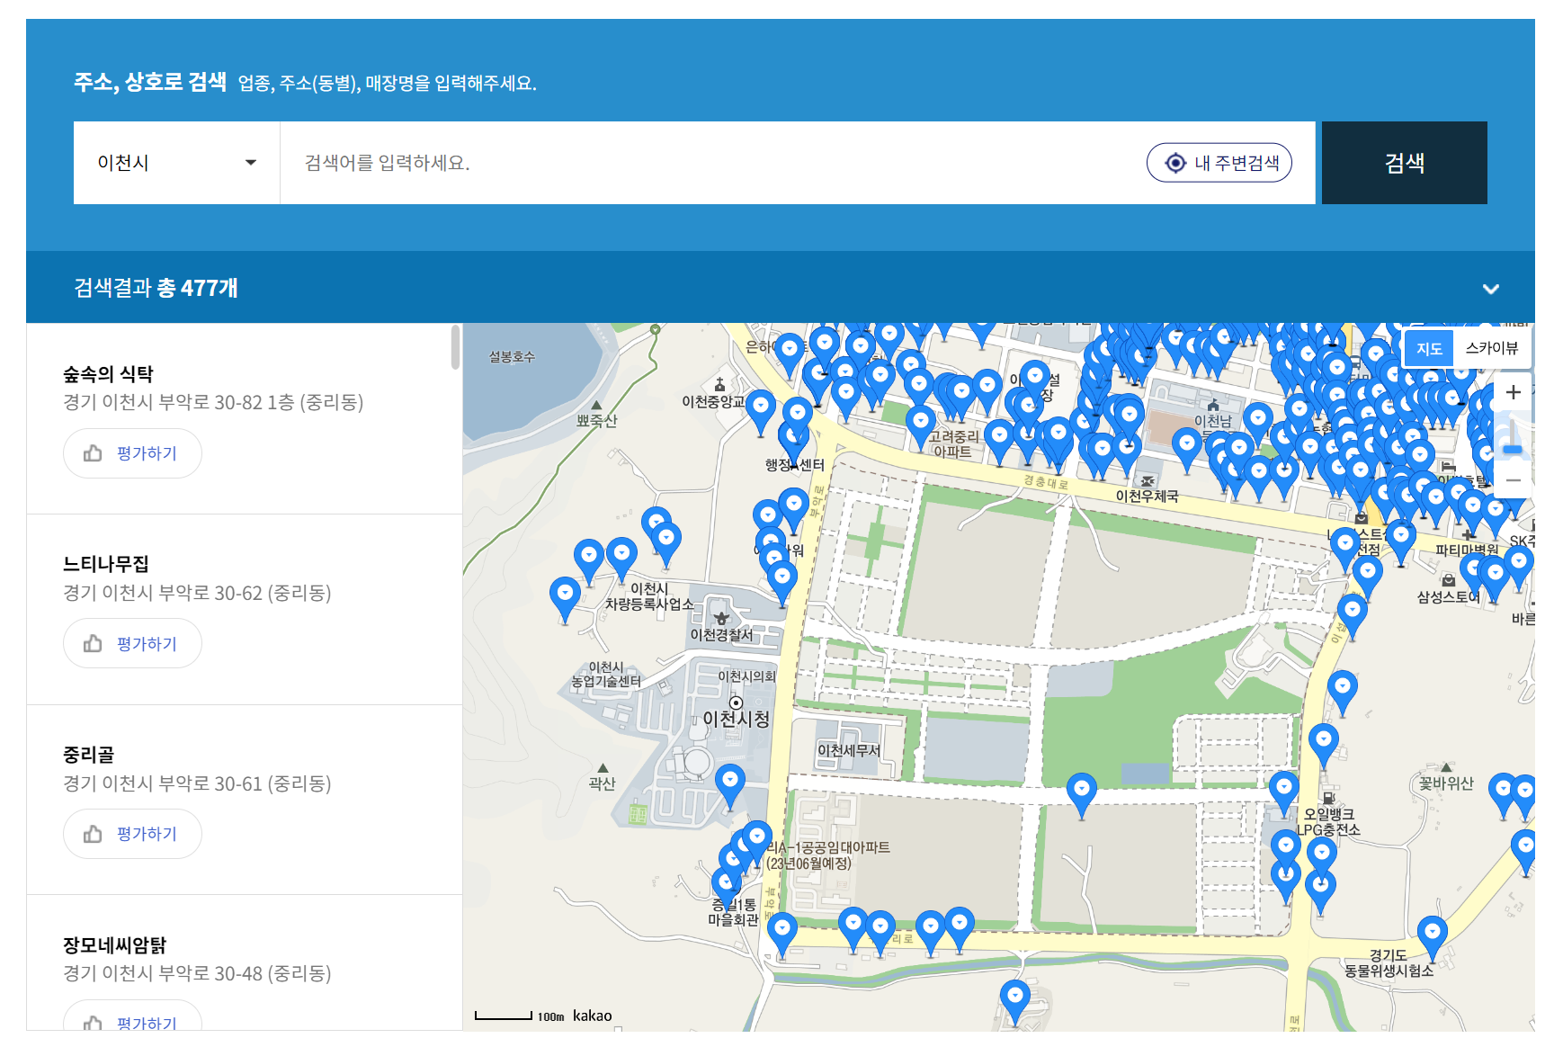Select address 부악로 30-61 (중리동)
This screenshot has height=1047, width=1554.
coord(197,783)
